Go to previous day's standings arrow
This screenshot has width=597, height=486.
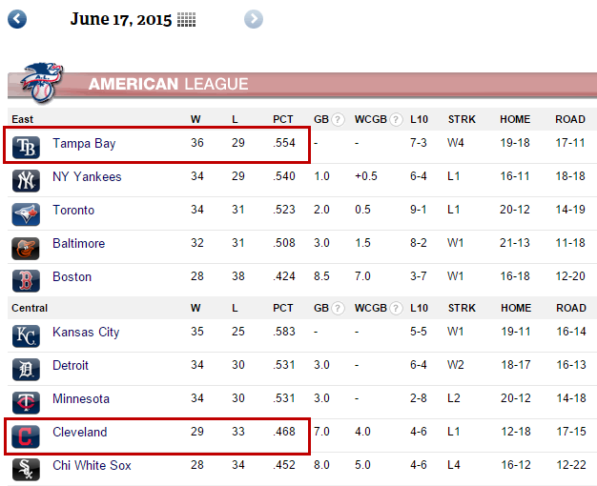[17, 19]
